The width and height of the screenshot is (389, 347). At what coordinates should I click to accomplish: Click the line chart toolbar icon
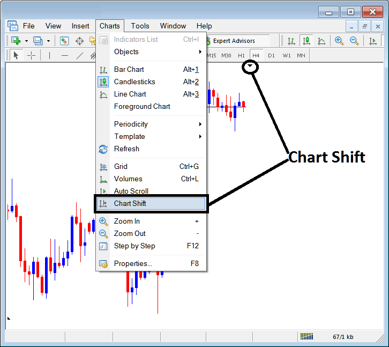(321, 41)
